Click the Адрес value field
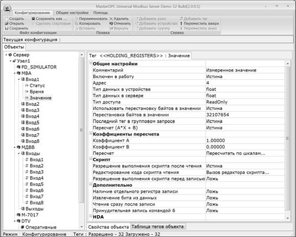Viewport: 296px width, 237px height. pos(245,83)
